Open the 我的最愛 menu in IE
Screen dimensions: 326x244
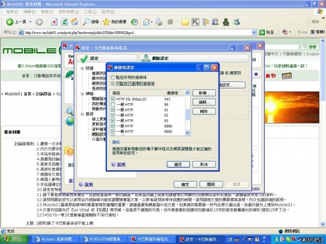point(69,12)
